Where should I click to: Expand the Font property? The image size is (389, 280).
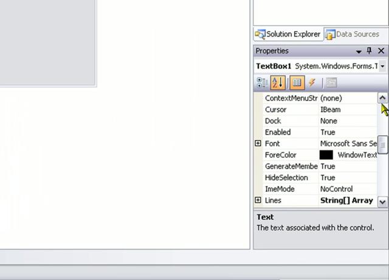click(258, 144)
